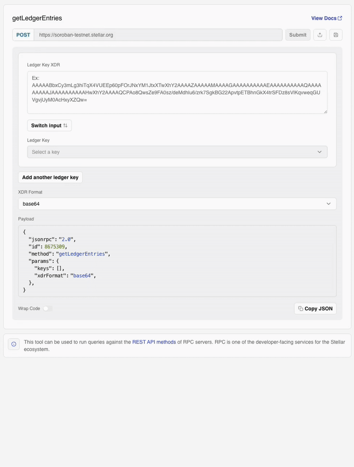Click the save request icon in the toolbar
Image resolution: width=354 pixels, height=467 pixels.
pyautogui.click(x=335, y=35)
